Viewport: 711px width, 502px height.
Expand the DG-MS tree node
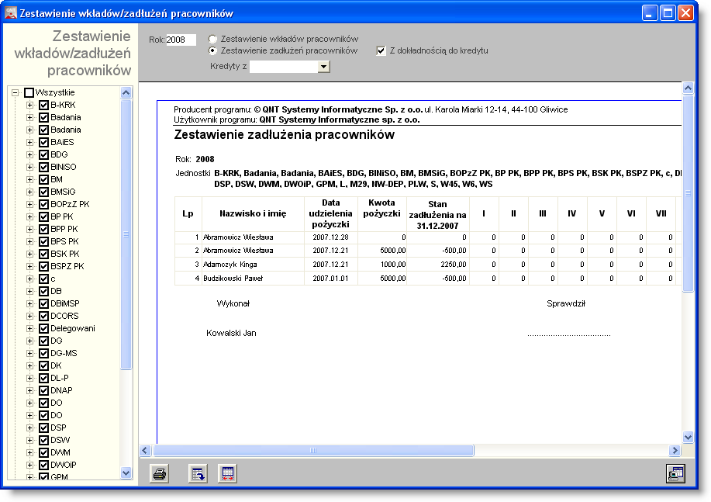[29, 353]
